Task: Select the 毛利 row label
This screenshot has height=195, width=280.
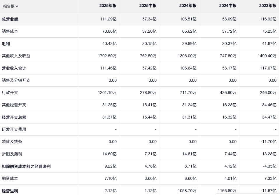Action: [6, 44]
